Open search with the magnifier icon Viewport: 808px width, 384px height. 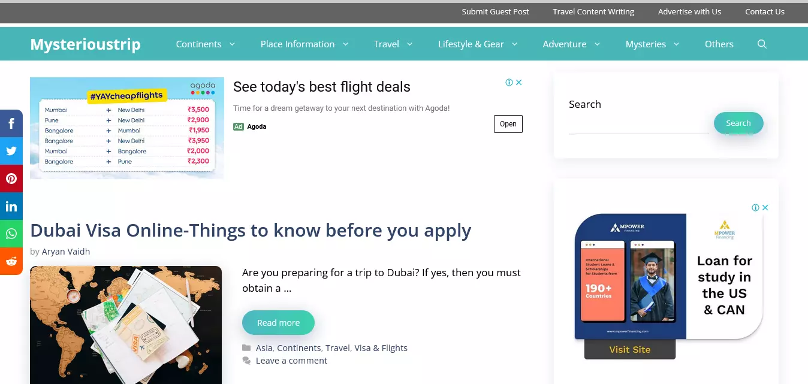click(762, 44)
